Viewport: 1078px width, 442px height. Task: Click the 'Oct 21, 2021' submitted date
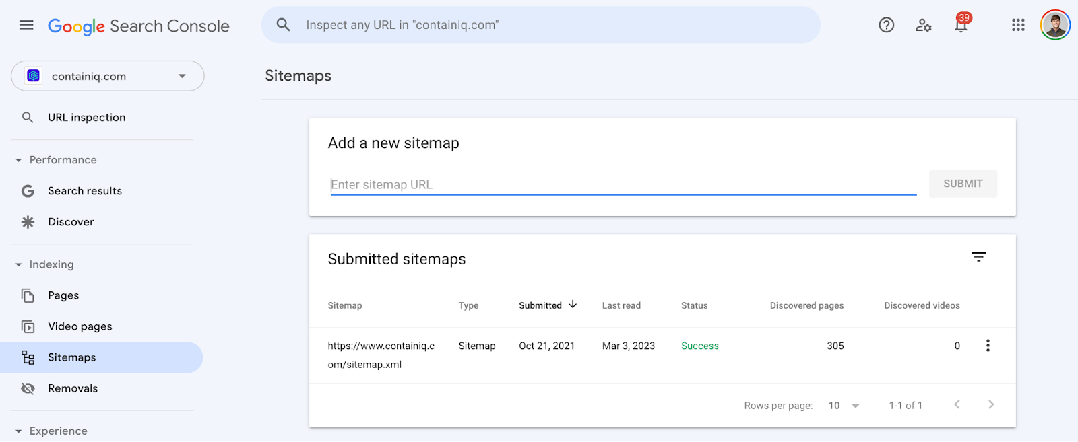coord(547,346)
